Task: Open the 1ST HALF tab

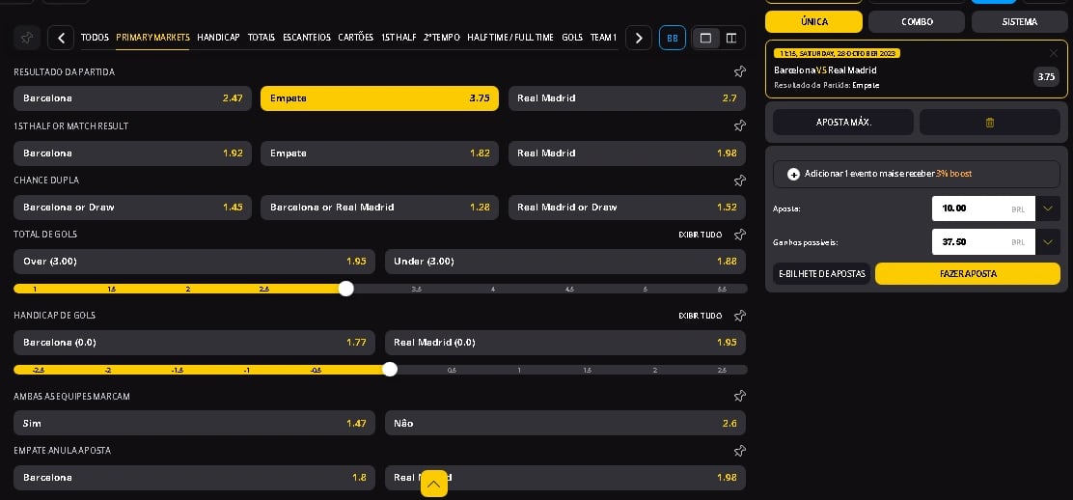Action: [399, 38]
